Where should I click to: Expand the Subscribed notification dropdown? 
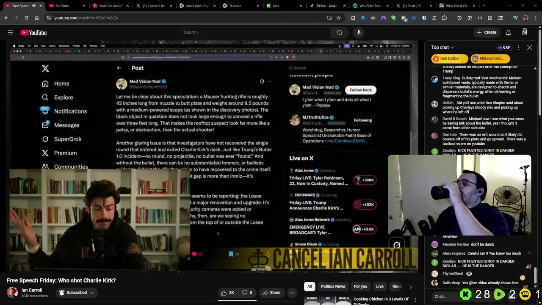76,293
